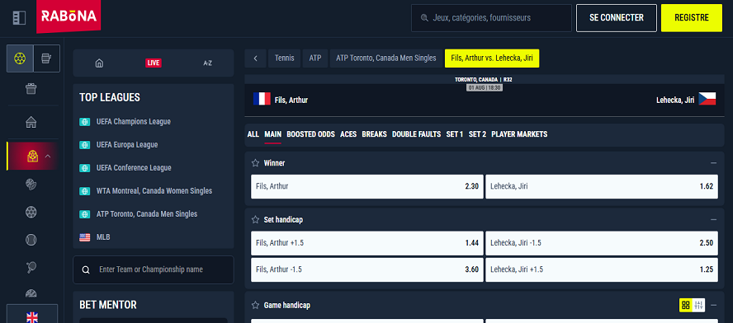This screenshot has height=323, width=733.
Task: Go back with the left chevron button
Action: click(x=255, y=59)
